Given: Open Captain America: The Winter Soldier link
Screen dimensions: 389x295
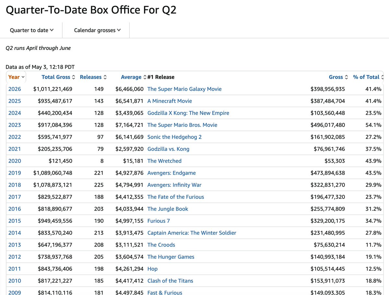Looking at the screenshot, I should pos(192,233).
